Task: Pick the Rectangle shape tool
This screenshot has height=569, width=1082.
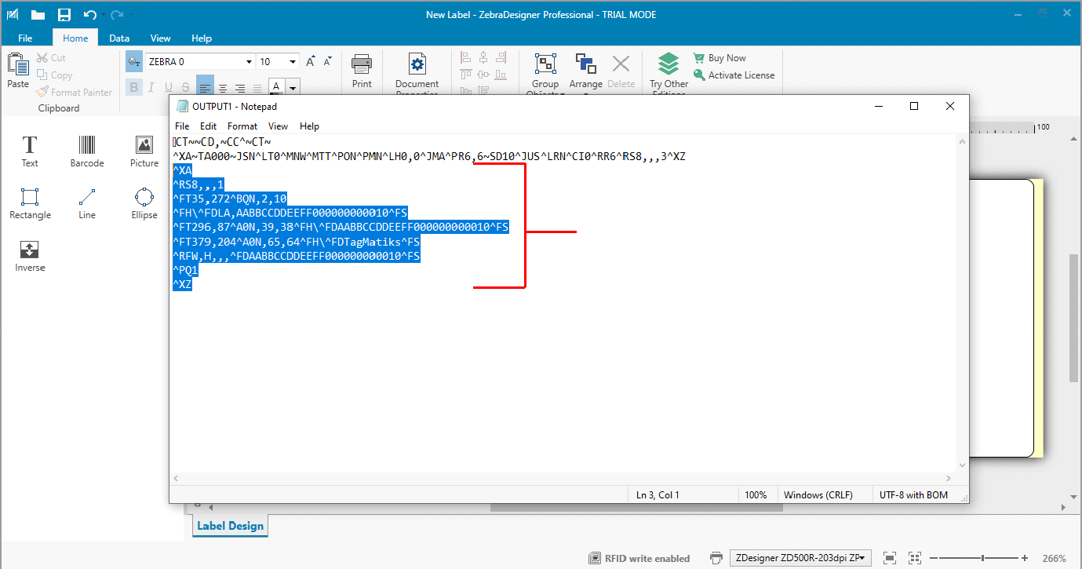Action: point(30,203)
